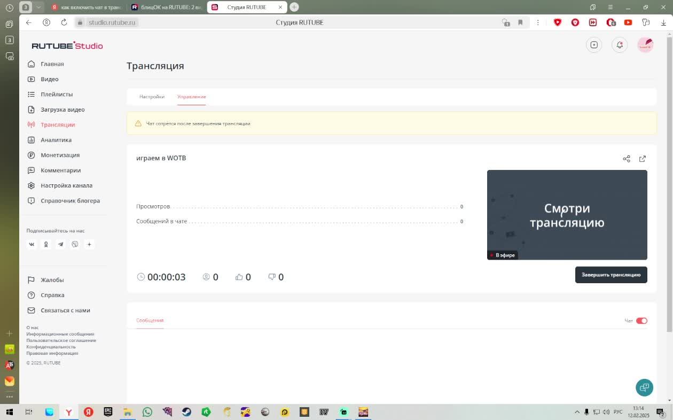Open Epic Games from taskbar
Screen dimensions: 673x420
pyautogui.click(x=108, y=412)
